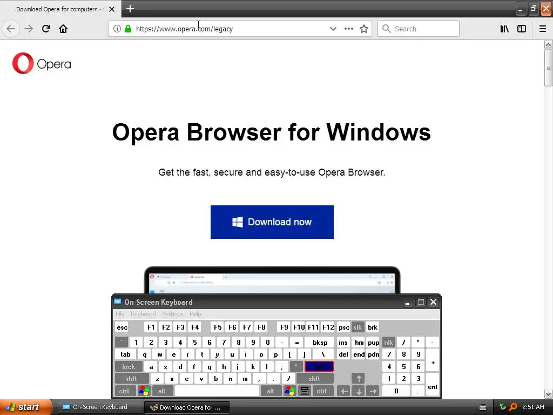Screen dimensions: 553x415
Task: Click the down arrow key
Action: (x=359, y=391)
